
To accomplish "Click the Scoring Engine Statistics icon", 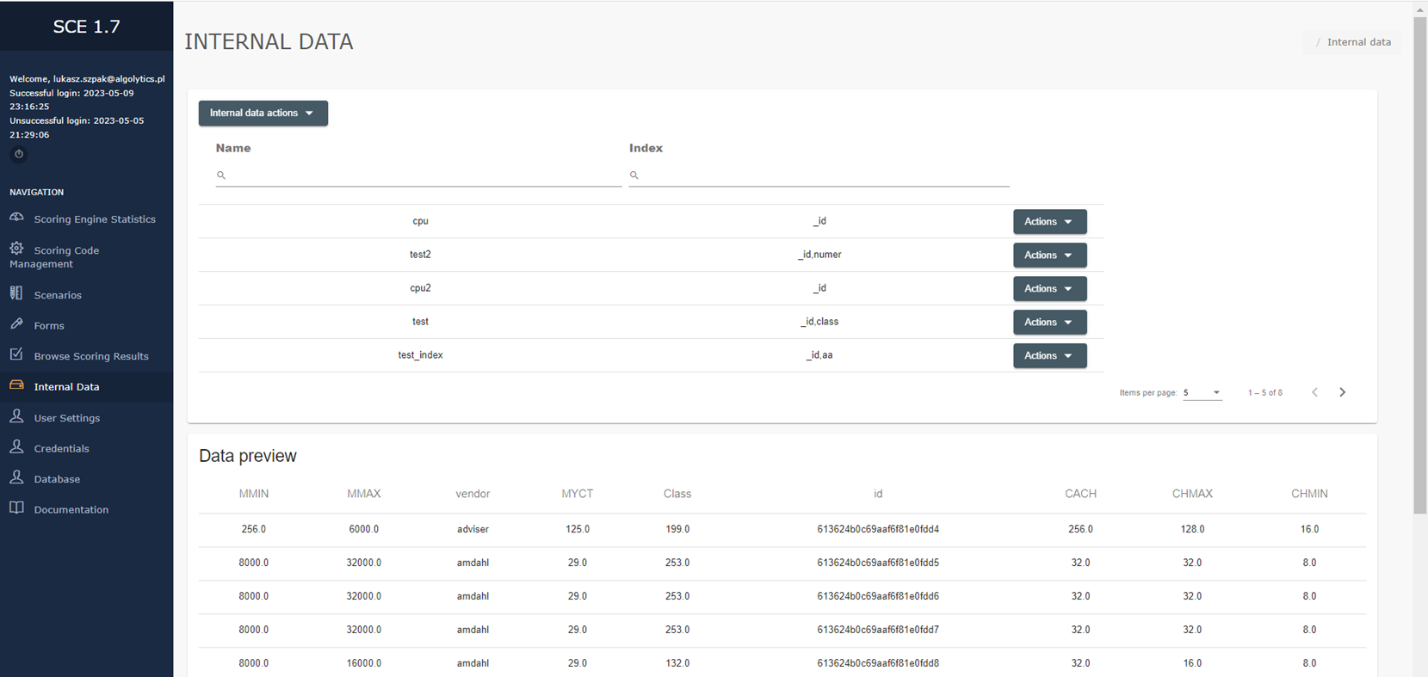I will click(16, 218).
